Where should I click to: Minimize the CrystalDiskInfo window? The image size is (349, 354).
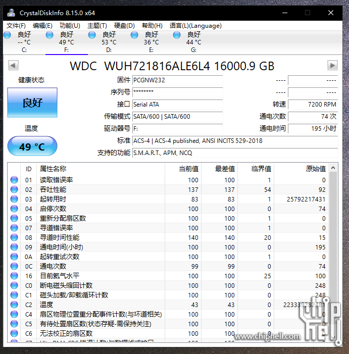(x=285, y=13)
